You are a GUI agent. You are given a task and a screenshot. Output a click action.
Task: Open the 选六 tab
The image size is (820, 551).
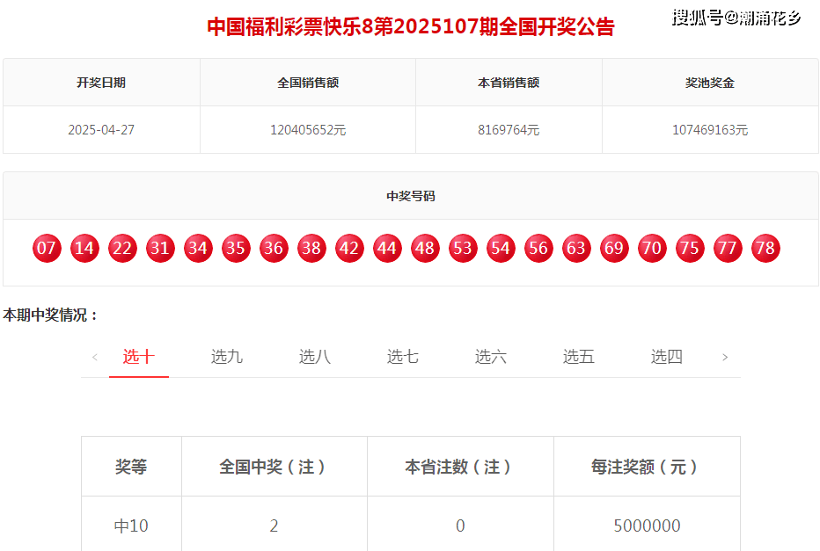490,357
